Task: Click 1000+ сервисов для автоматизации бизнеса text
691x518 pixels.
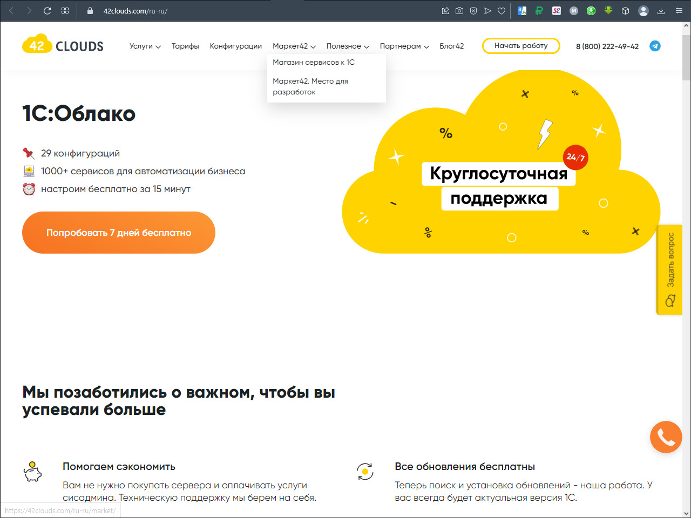Action: pos(143,171)
